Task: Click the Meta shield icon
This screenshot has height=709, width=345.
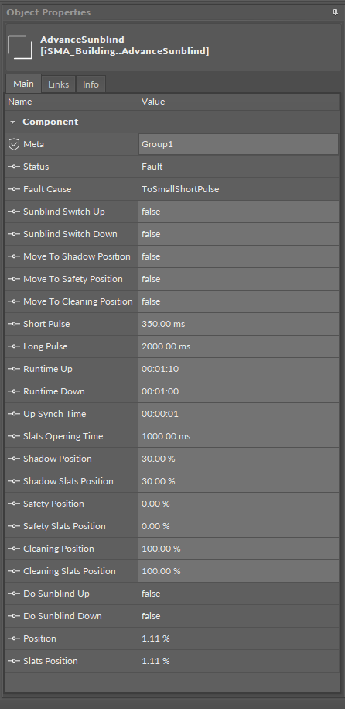Action: 14,144
